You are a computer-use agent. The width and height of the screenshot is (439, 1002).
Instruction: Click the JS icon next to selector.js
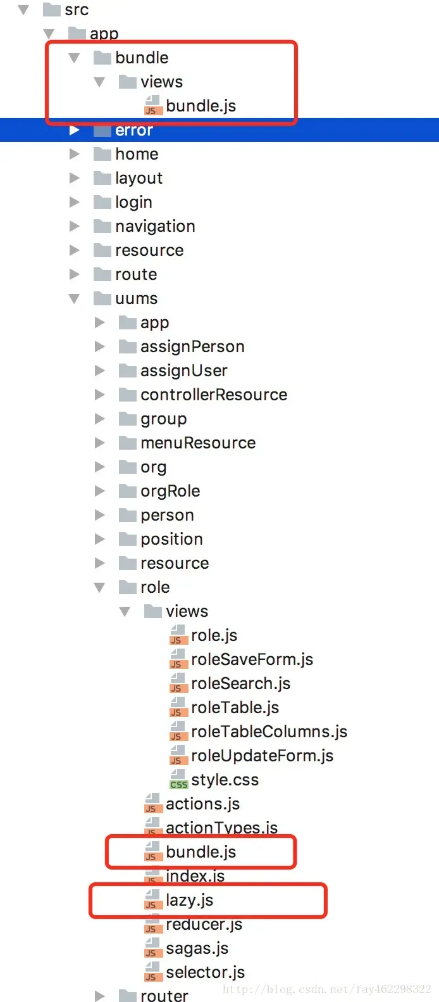tap(153, 972)
